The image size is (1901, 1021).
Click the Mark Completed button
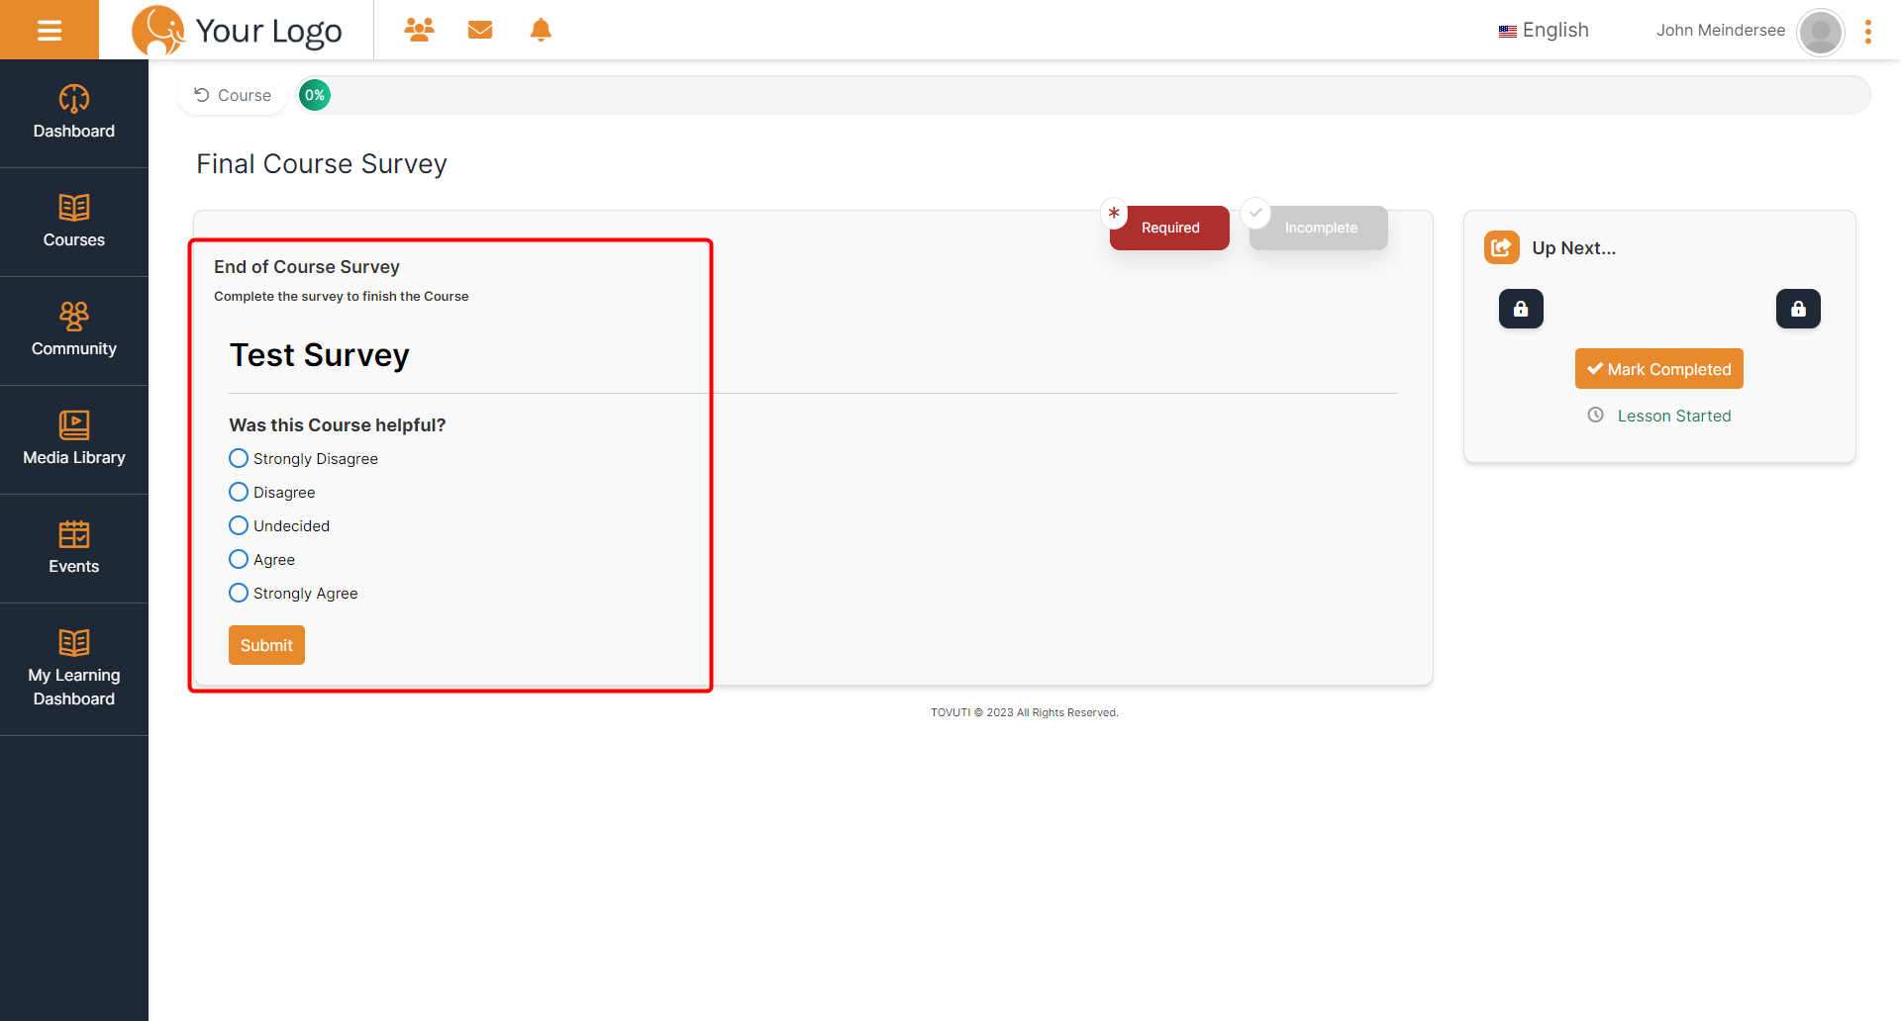(1658, 369)
